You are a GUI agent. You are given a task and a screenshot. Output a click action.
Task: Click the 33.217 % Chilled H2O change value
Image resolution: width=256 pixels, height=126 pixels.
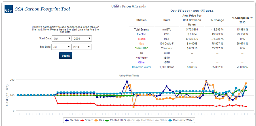click(217, 48)
